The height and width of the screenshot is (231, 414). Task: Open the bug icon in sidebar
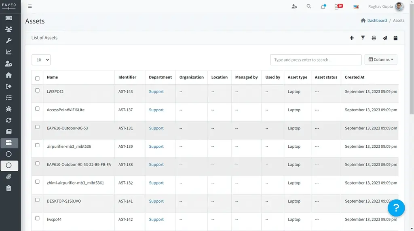pyautogui.click(x=9, y=109)
